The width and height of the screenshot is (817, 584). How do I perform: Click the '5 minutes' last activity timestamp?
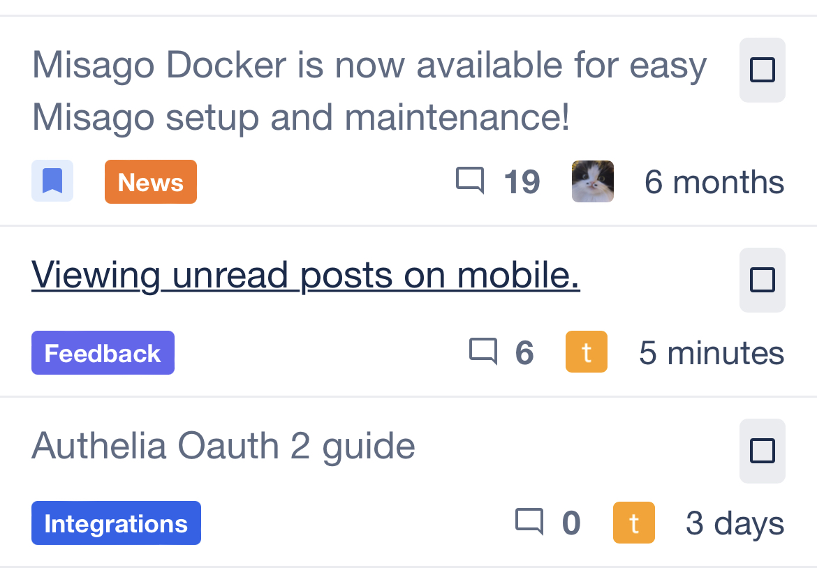click(x=711, y=353)
